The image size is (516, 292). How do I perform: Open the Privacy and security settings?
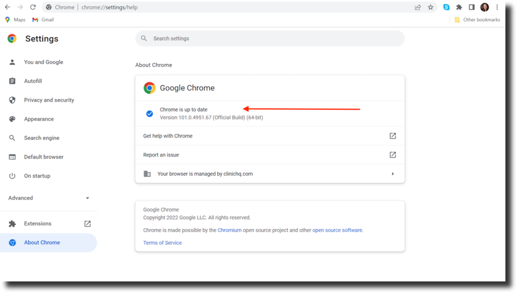point(49,100)
